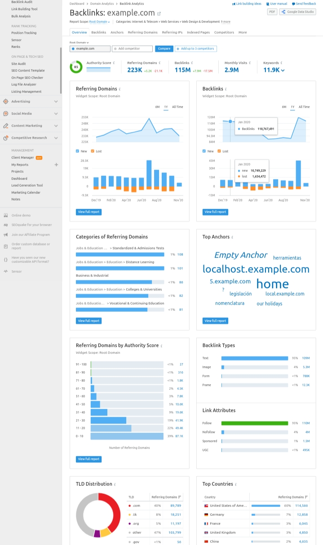Image resolution: width=323 pixels, height=545 pixels.
Task: Click the Affiliate Program megaphone icon
Action: point(6,235)
